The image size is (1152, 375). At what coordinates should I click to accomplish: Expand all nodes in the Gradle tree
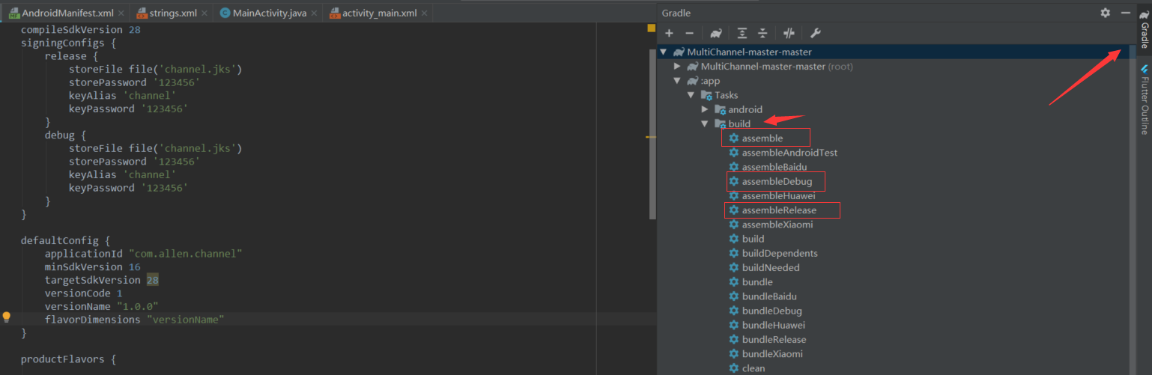pos(742,33)
